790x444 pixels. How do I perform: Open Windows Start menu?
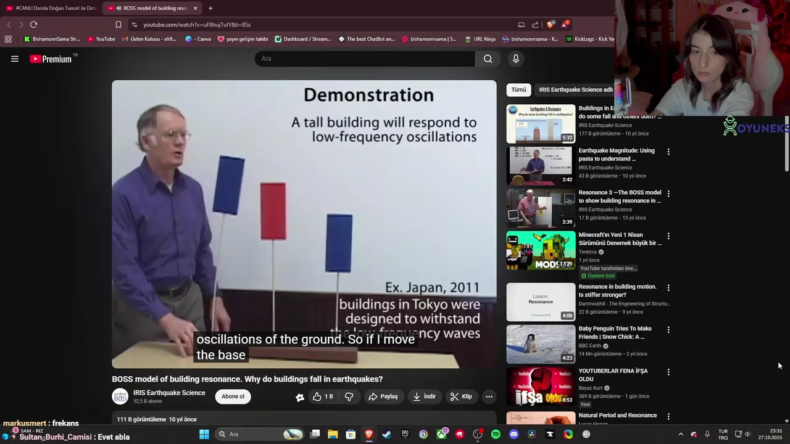(204, 434)
